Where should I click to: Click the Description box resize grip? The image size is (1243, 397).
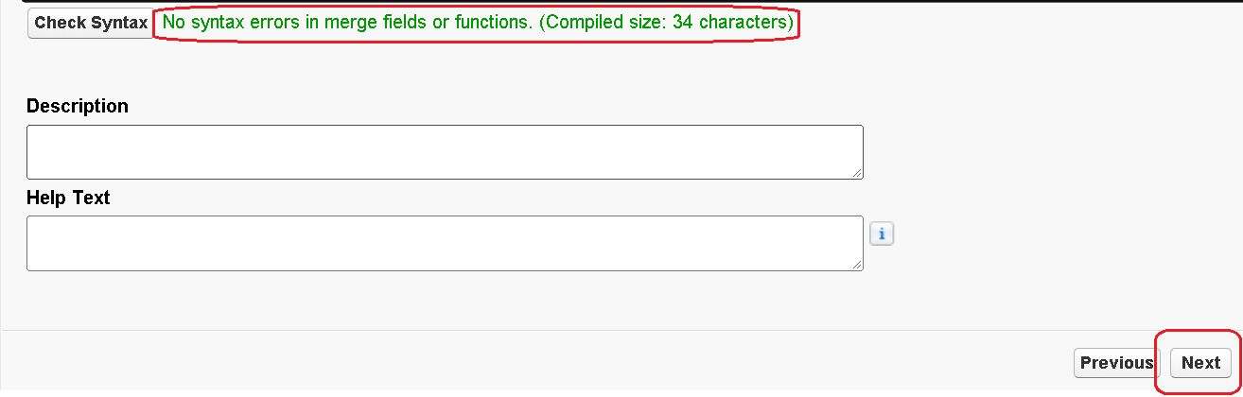(857, 173)
